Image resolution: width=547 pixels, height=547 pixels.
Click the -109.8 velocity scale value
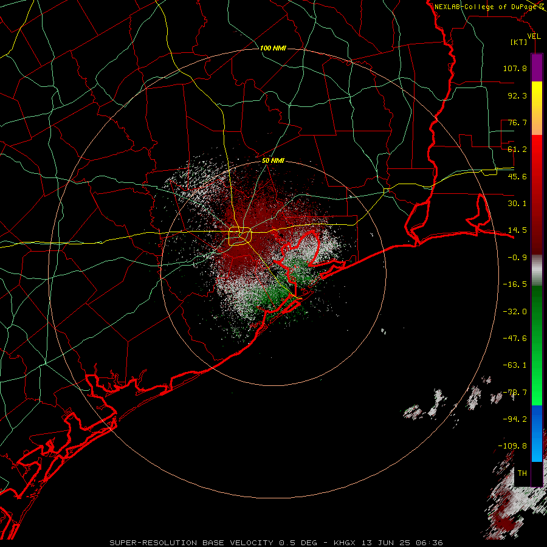point(512,446)
